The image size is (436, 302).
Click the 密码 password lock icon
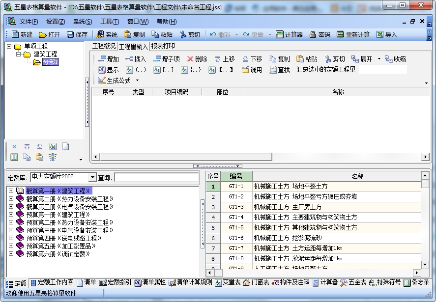[313, 34]
